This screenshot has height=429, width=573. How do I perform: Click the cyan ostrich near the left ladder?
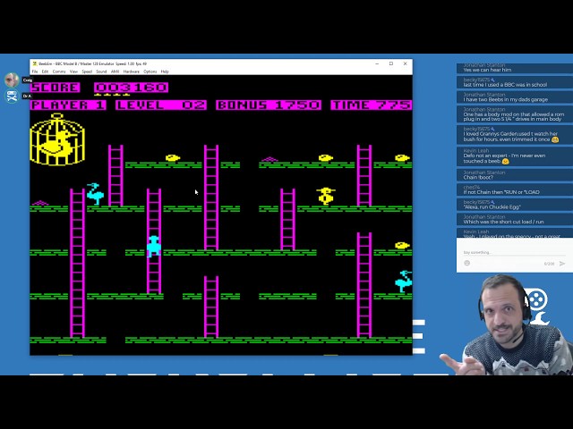tap(95, 194)
